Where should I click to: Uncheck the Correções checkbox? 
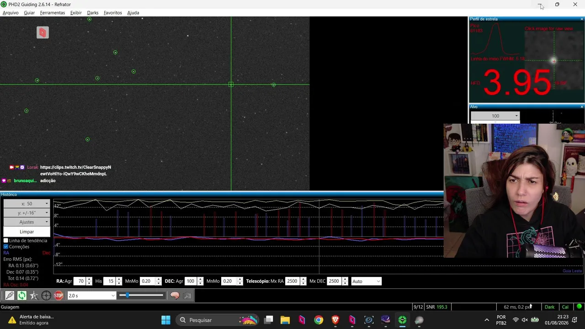click(x=6, y=247)
